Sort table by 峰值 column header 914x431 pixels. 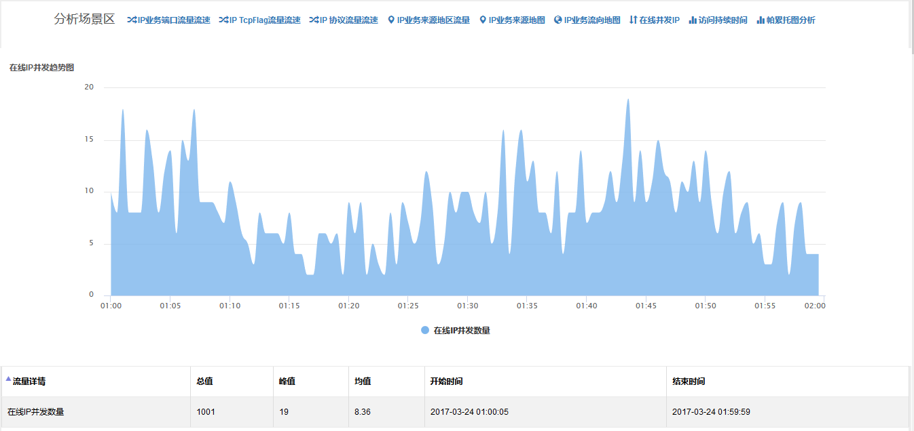[x=287, y=382]
